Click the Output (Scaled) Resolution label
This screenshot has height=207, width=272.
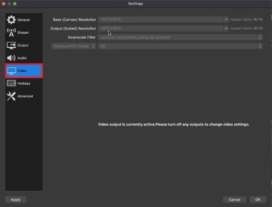point(73,28)
